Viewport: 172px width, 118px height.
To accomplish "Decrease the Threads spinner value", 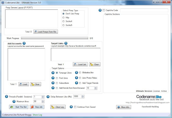I will [x=43, y=98].
